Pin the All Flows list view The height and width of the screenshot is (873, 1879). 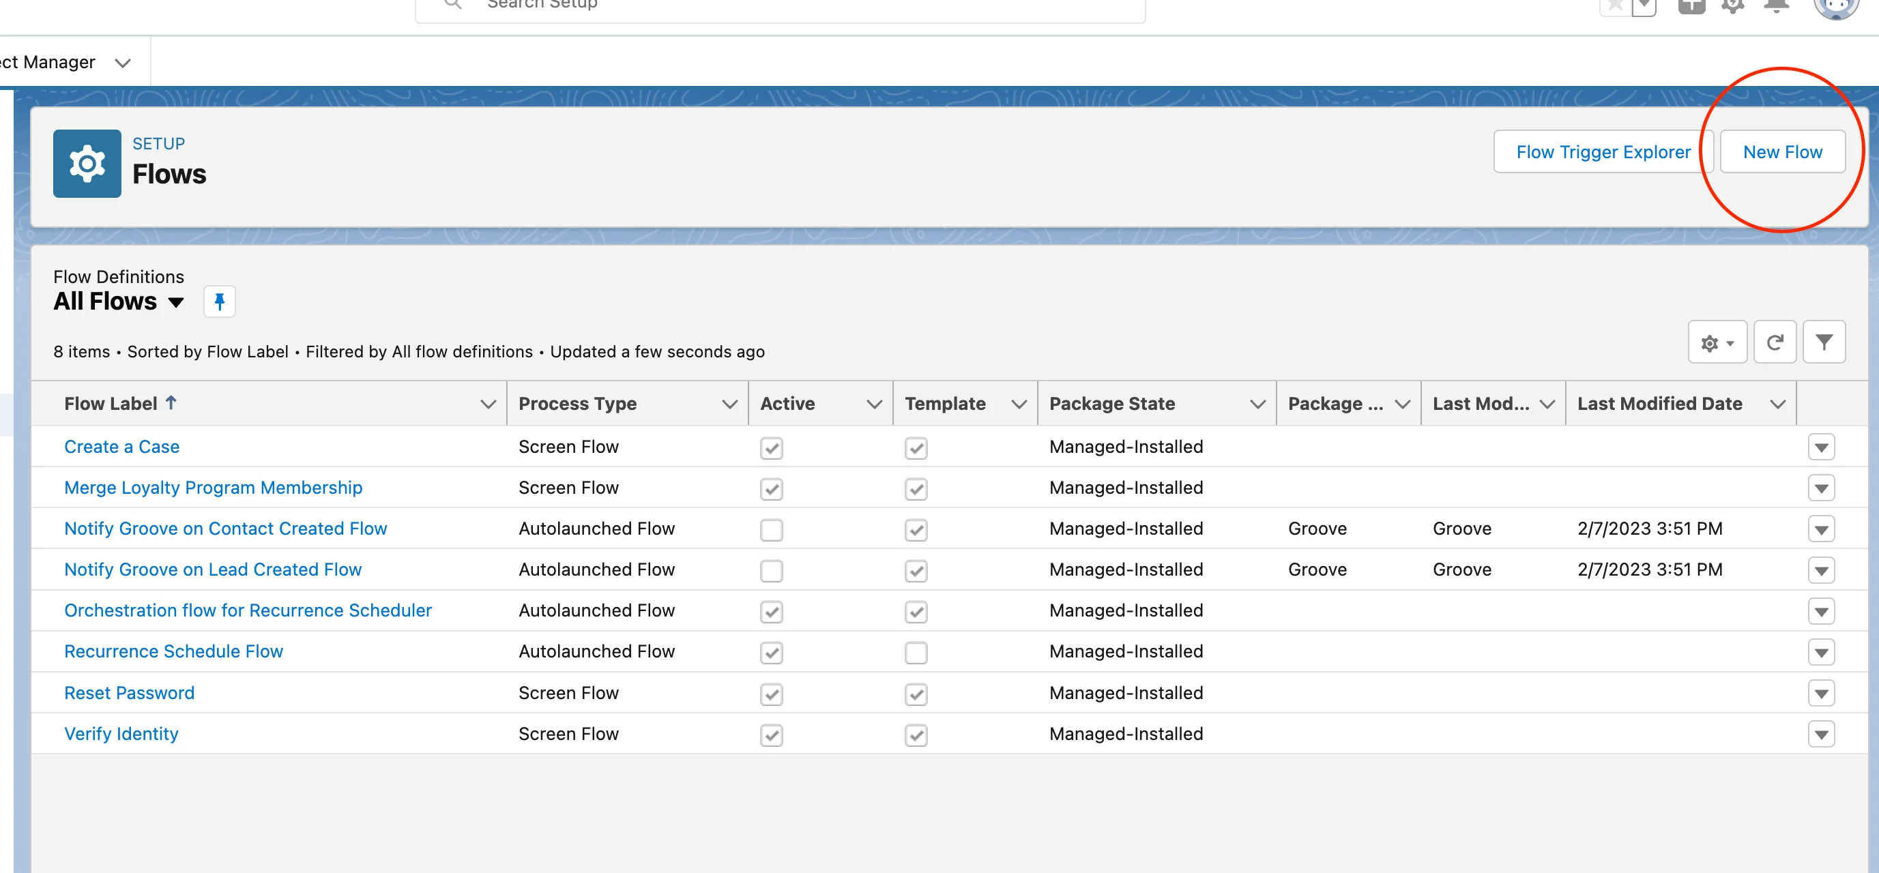pyautogui.click(x=219, y=301)
